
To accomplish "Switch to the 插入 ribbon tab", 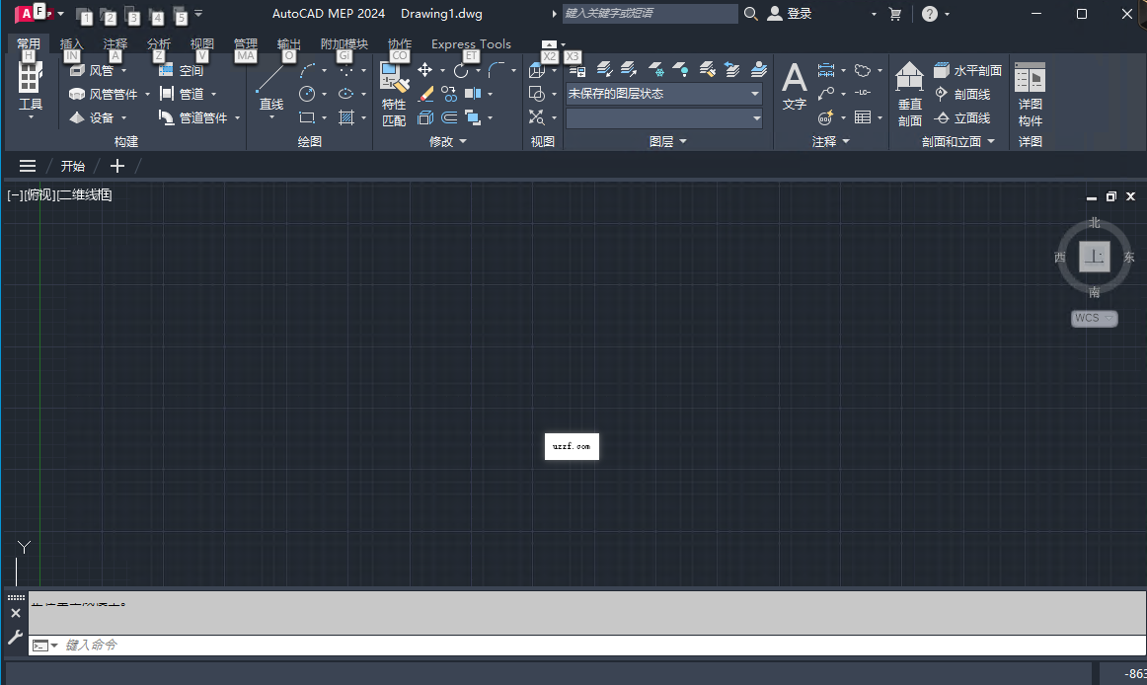I will click(71, 43).
